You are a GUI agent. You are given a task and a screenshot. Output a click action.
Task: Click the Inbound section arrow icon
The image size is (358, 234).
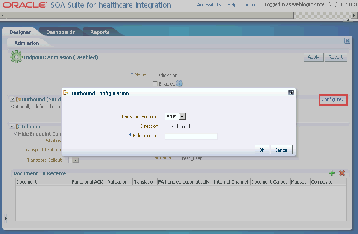click(x=18, y=127)
